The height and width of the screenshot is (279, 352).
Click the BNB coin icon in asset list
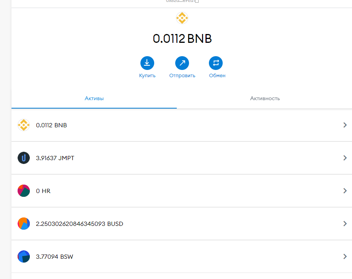coord(24,125)
